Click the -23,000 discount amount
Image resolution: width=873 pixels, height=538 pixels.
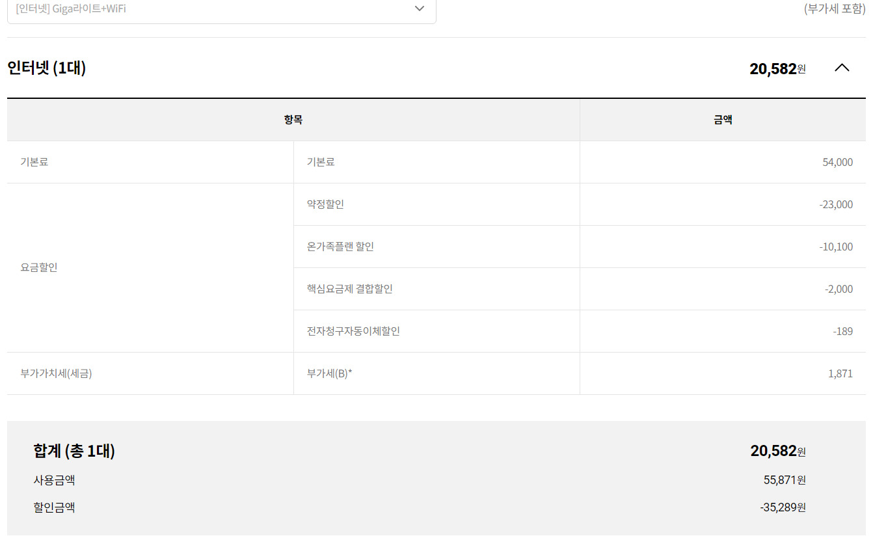pos(836,204)
